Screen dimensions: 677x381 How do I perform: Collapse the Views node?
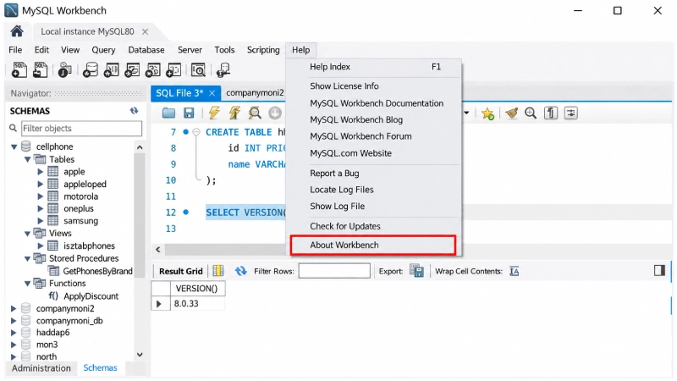(x=27, y=234)
